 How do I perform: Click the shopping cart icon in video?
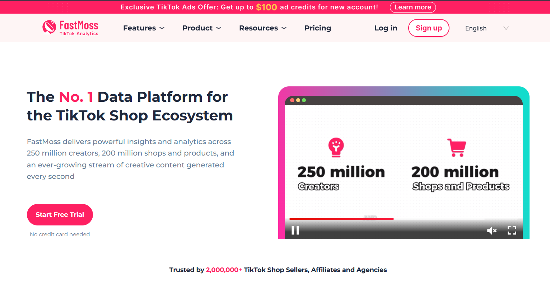pyautogui.click(x=457, y=148)
